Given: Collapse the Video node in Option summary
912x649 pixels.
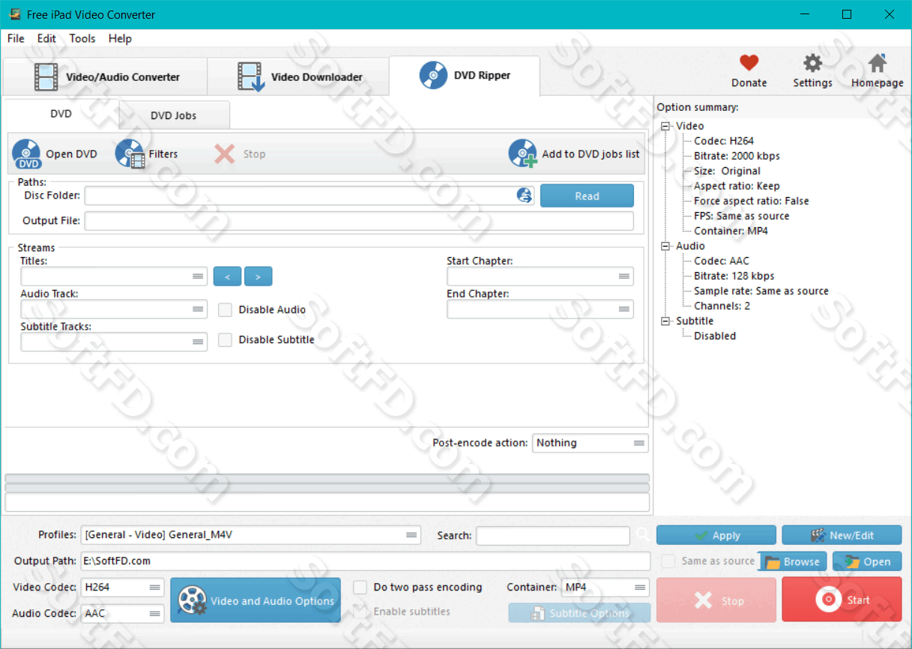Looking at the screenshot, I should [x=665, y=126].
